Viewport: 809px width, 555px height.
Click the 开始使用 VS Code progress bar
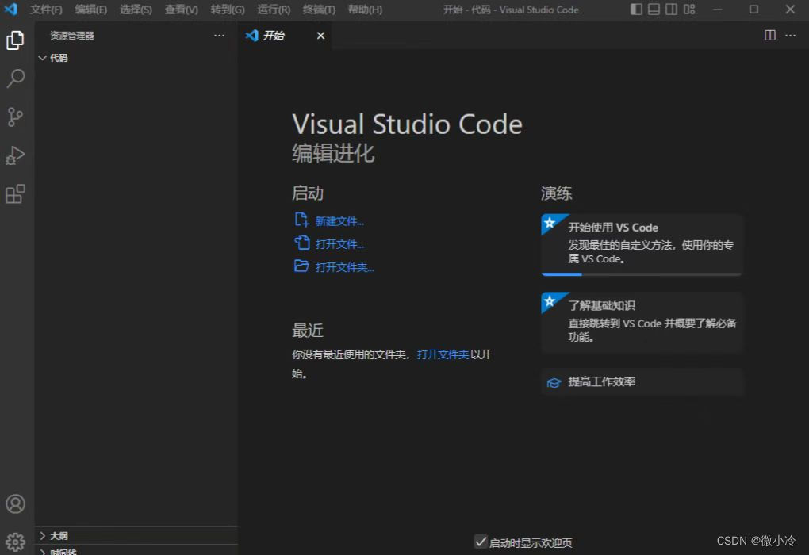pyautogui.click(x=641, y=274)
